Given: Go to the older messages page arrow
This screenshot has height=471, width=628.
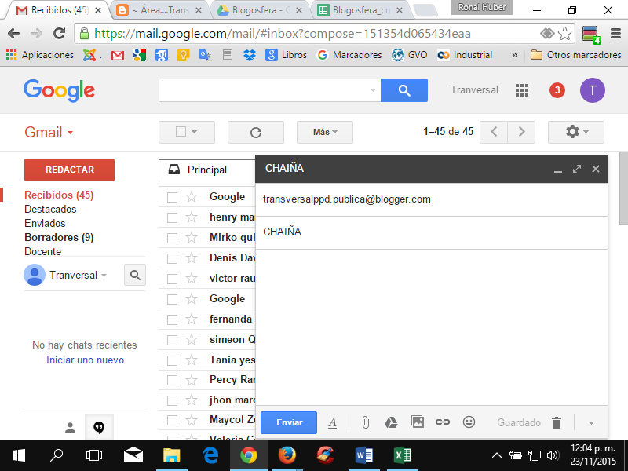Looking at the screenshot, I should tap(521, 132).
